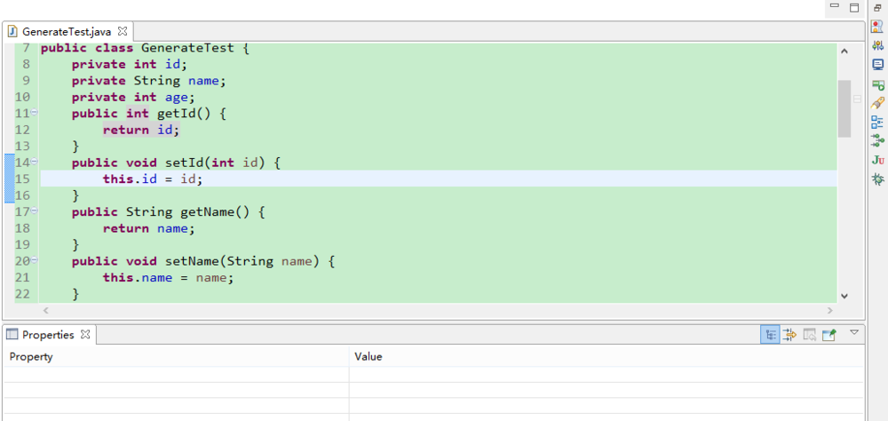Click 'setName' method name on line 20
Screen dimensions: 888x421
(x=192, y=261)
